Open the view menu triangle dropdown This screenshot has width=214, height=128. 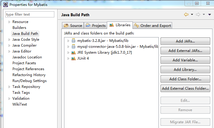210,14
